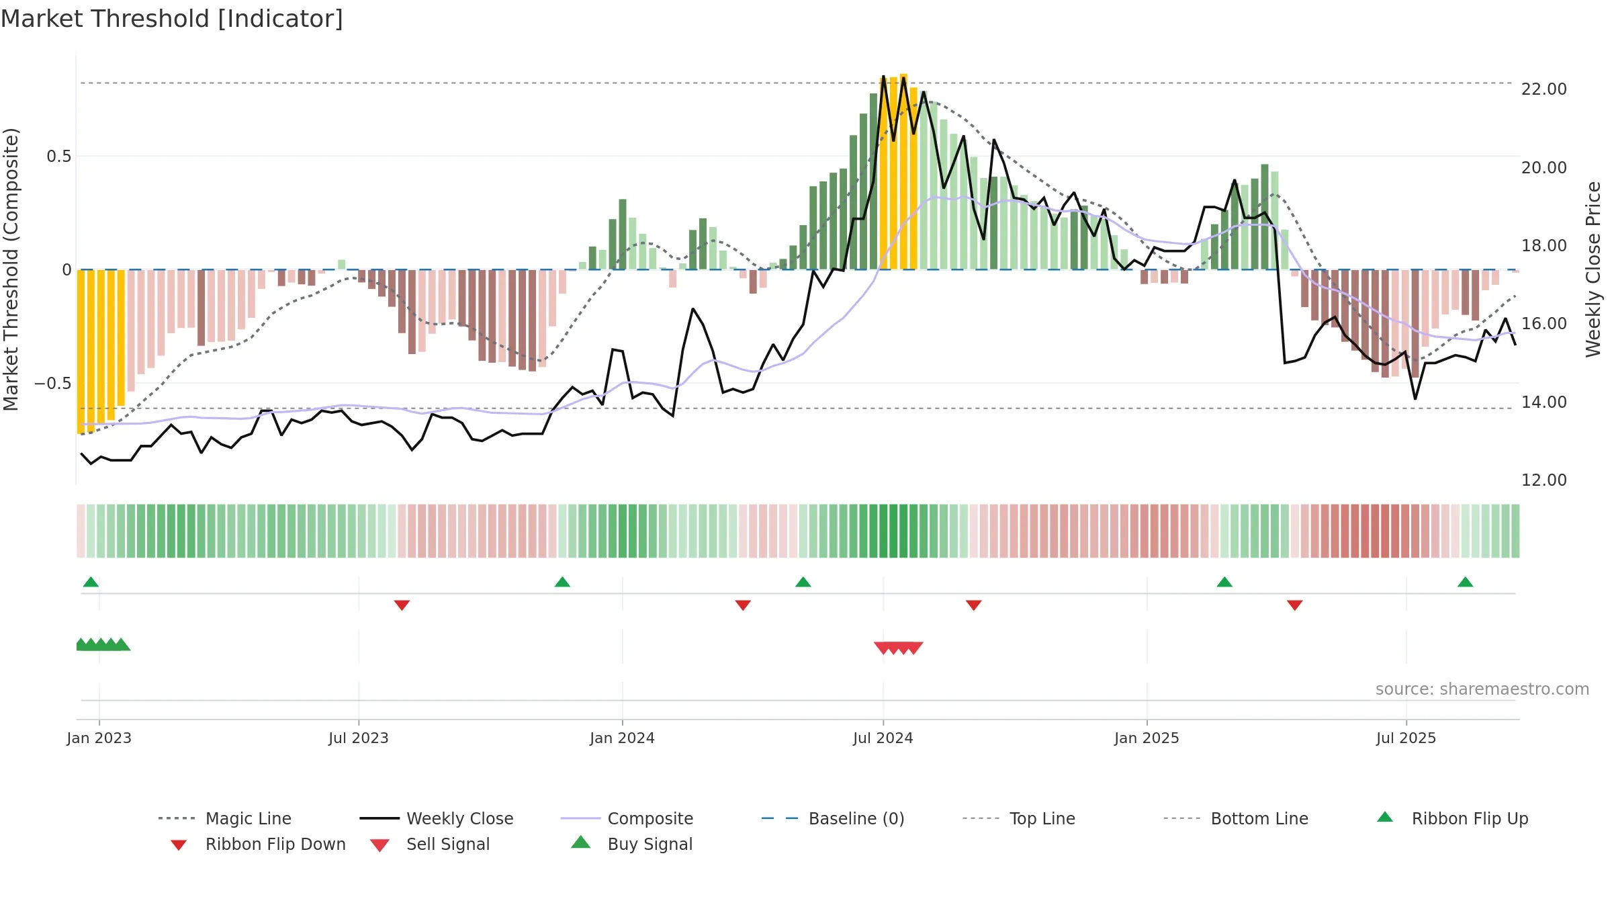Screen dimensions: 1612x907
Task: Click the Weekly Close Price axis title
Action: [x=1593, y=269]
